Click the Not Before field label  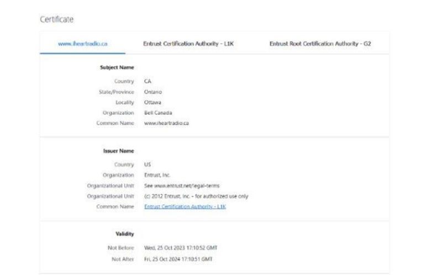point(120,248)
